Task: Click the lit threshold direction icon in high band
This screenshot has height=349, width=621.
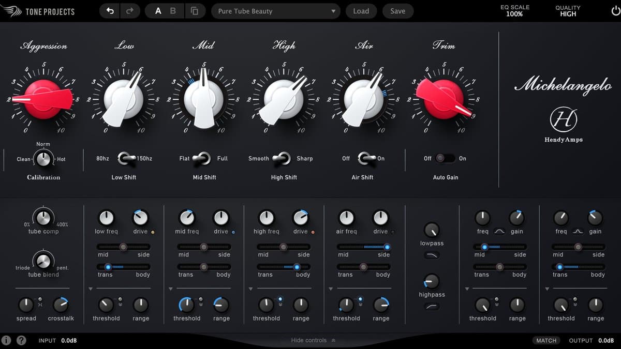Action: [x=280, y=299]
